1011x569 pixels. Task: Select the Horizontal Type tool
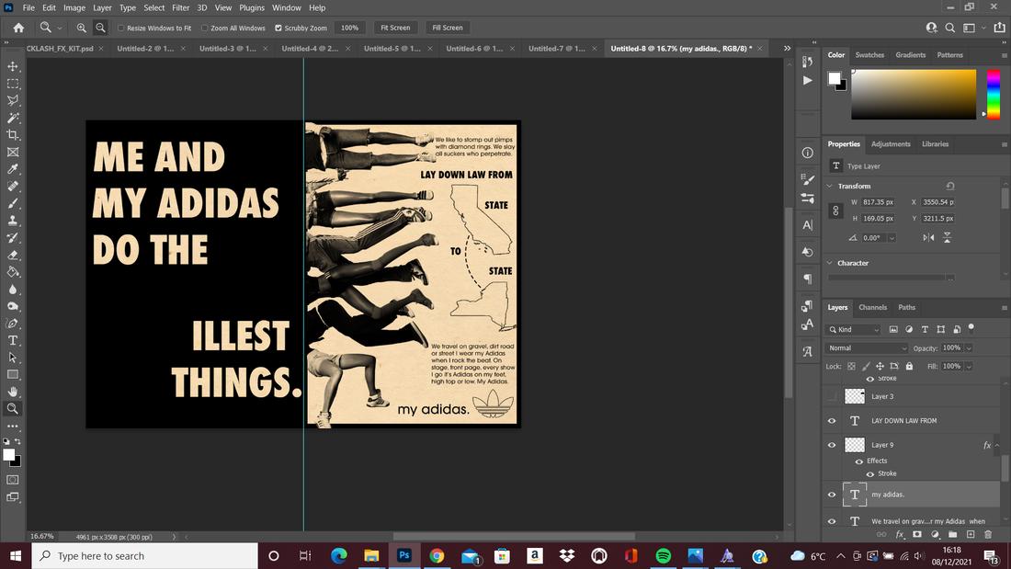click(13, 340)
